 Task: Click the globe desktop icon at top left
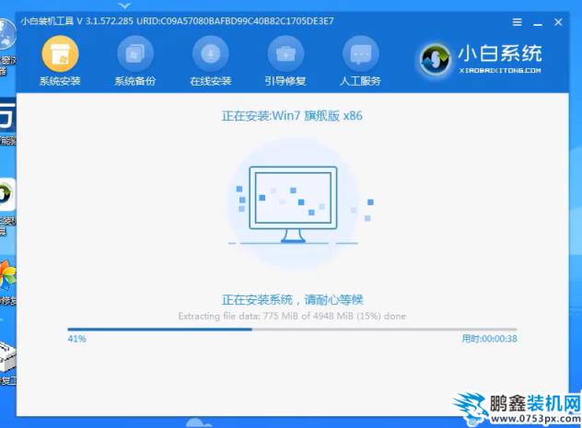click(7, 34)
